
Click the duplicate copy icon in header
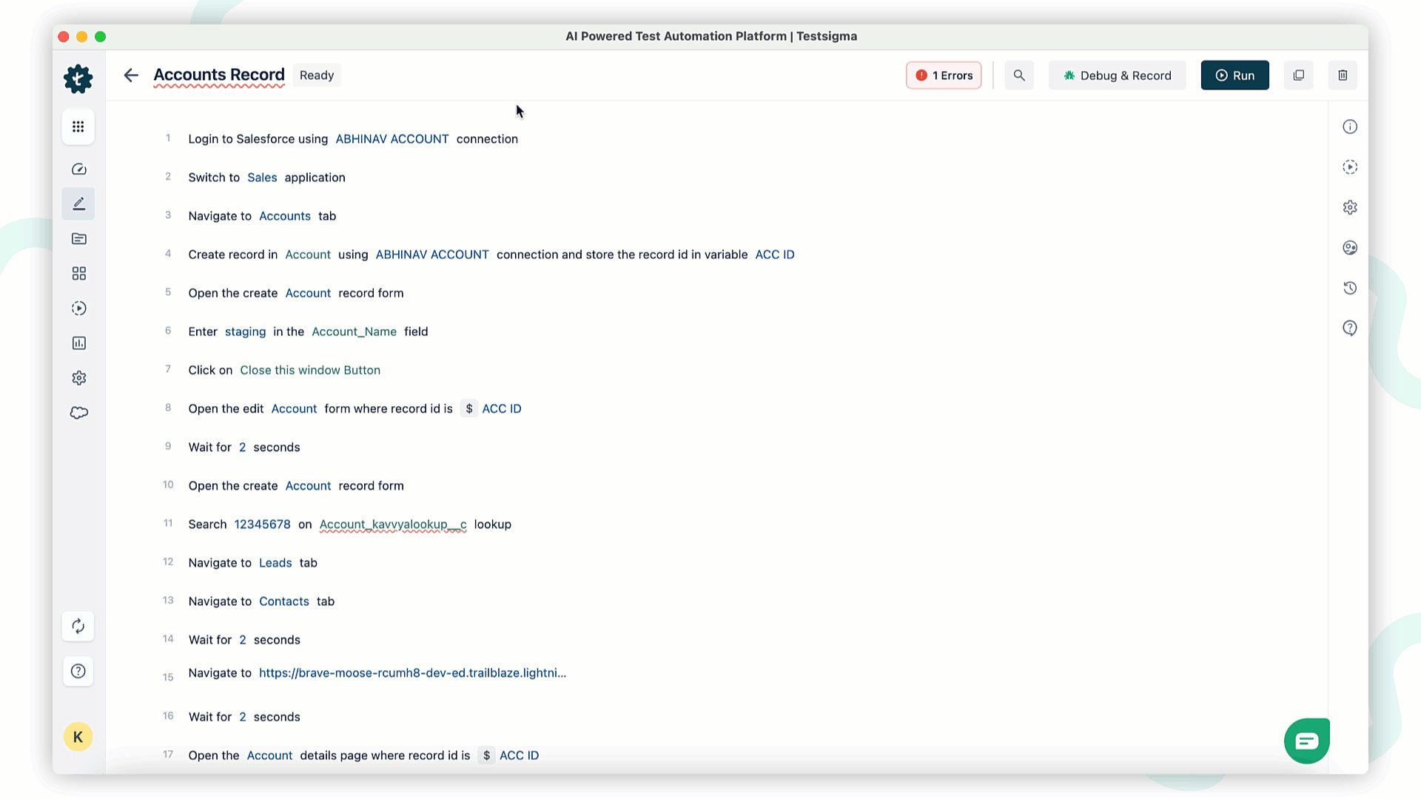tap(1298, 75)
